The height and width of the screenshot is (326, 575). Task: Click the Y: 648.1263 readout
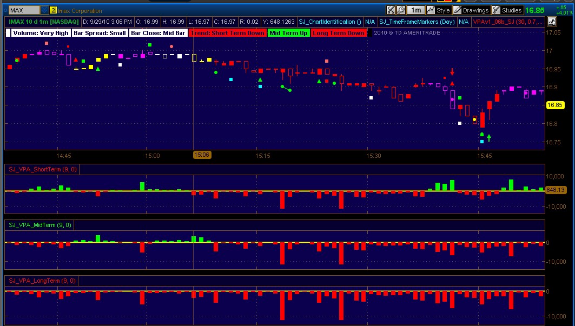point(279,22)
